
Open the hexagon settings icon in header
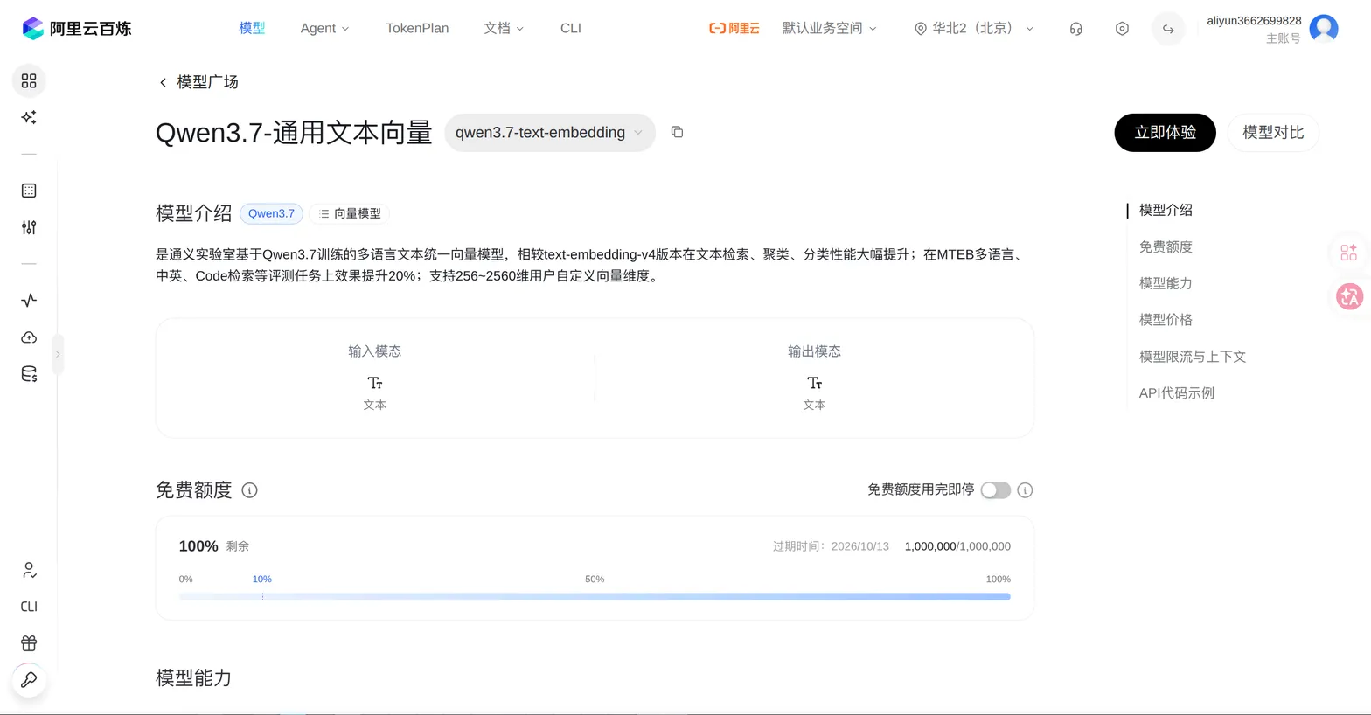click(x=1122, y=29)
